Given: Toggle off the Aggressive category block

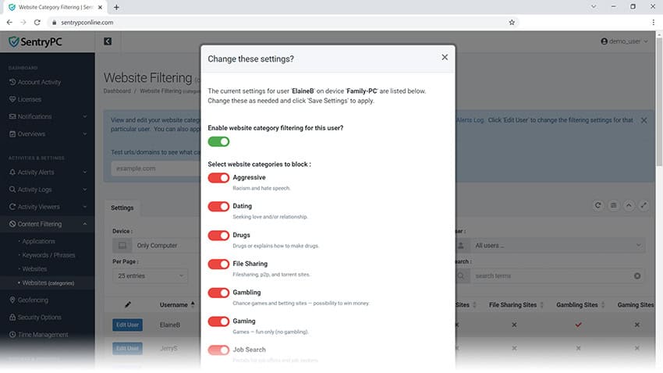Looking at the screenshot, I should point(218,178).
